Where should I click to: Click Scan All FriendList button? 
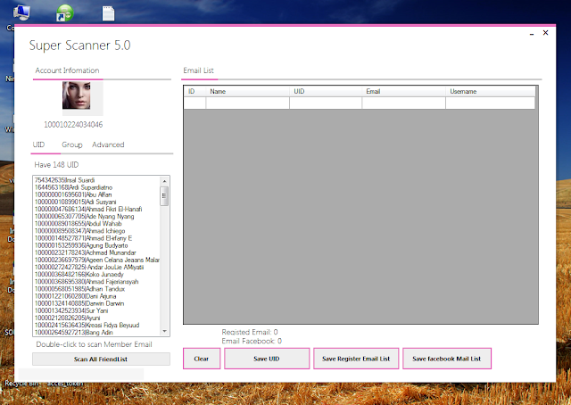(101, 360)
